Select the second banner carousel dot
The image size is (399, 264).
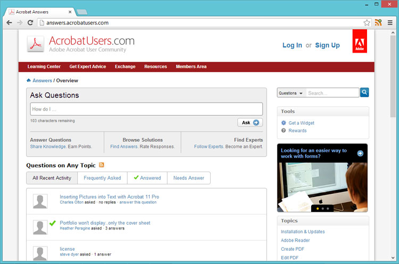322,209
